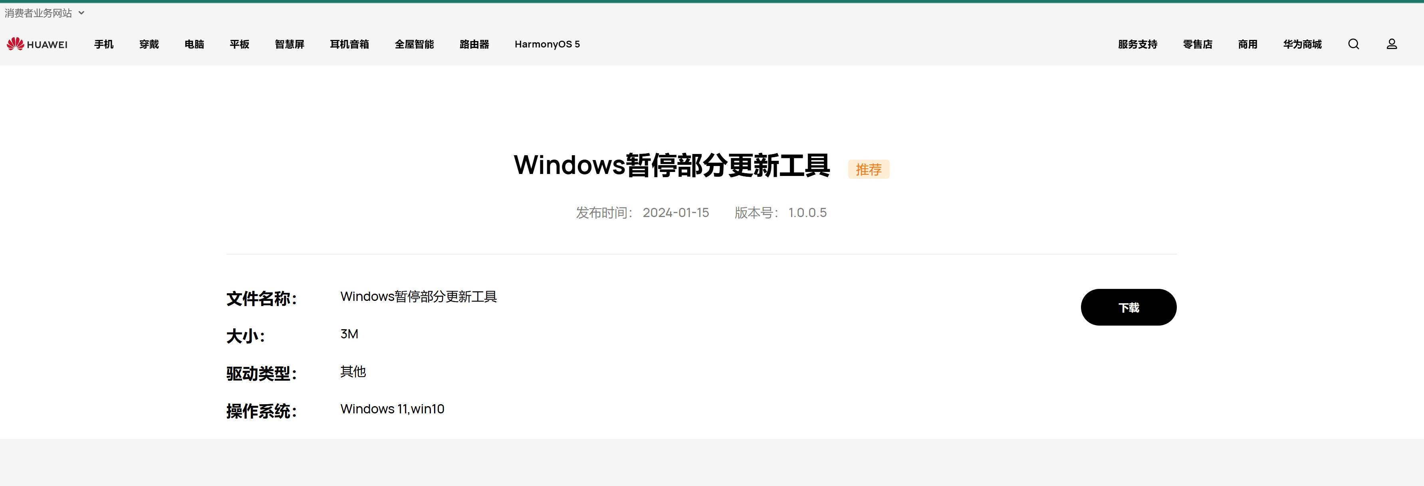
Task: Switch to the 电脑 tab
Action: pos(194,44)
